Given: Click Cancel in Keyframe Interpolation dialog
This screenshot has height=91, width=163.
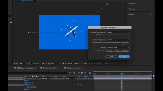Looking at the screenshot, I should click(x=111, y=56).
